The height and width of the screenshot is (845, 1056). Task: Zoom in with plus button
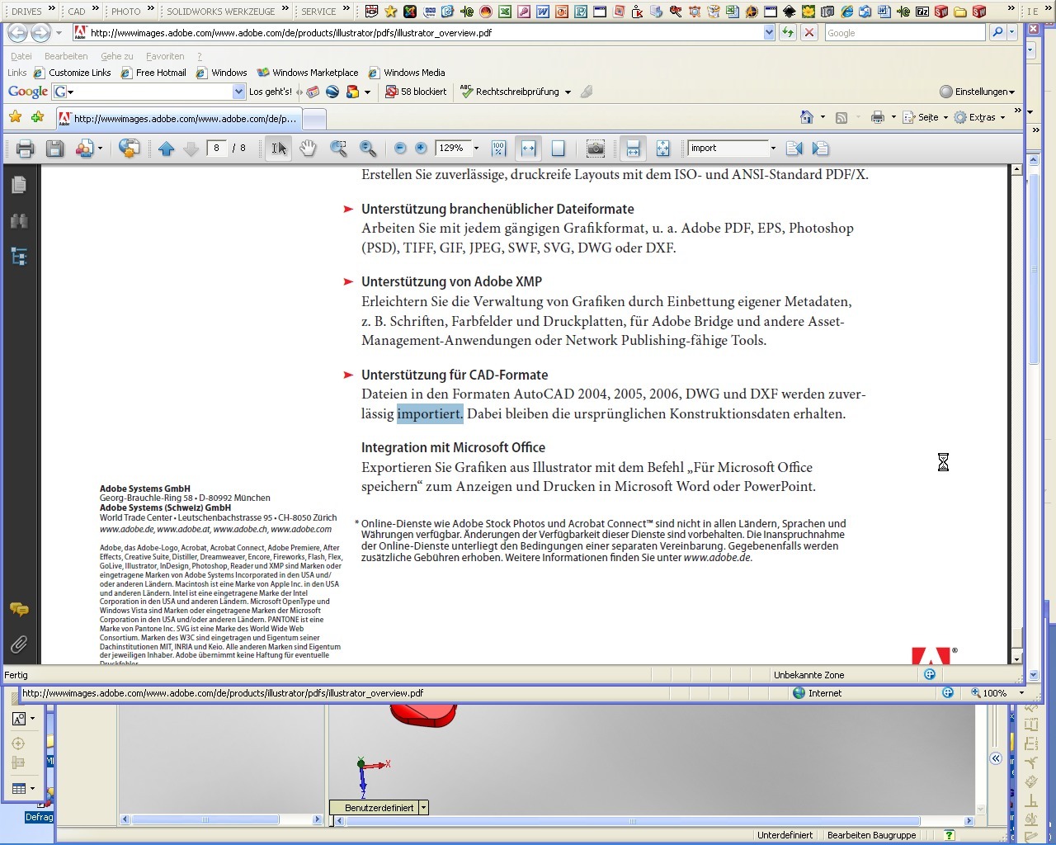tap(421, 149)
